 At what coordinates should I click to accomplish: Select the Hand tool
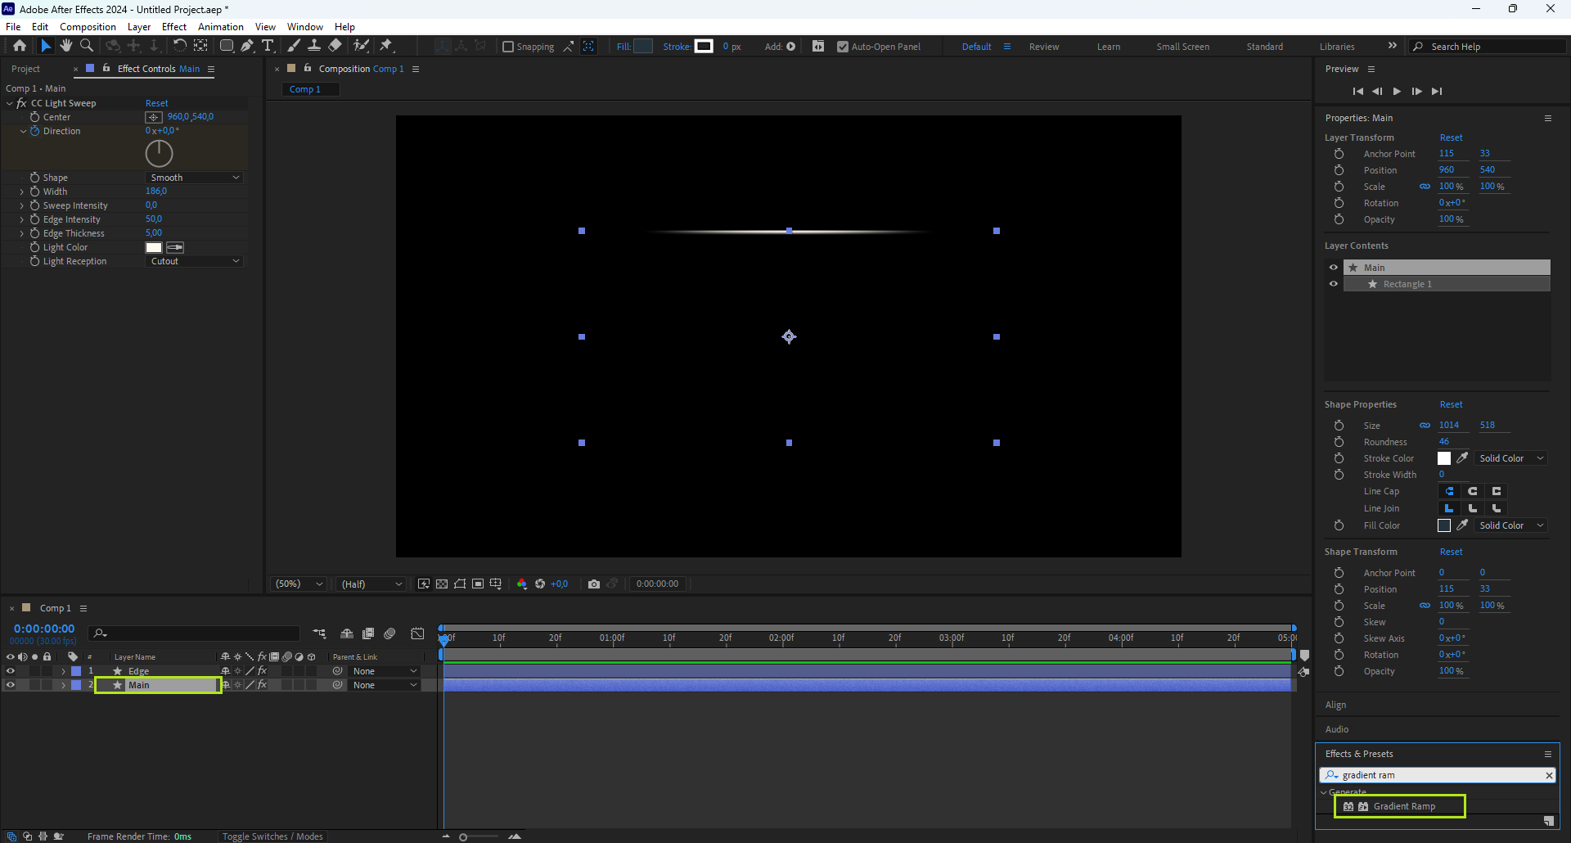(66, 46)
